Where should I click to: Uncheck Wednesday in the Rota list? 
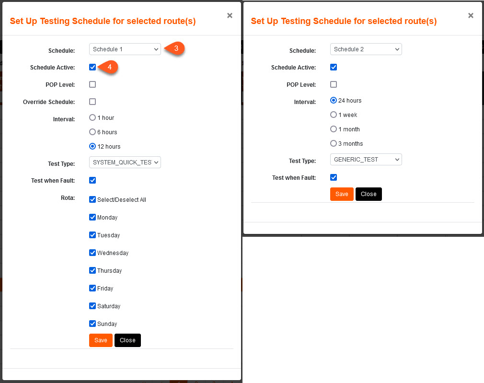pyautogui.click(x=92, y=253)
